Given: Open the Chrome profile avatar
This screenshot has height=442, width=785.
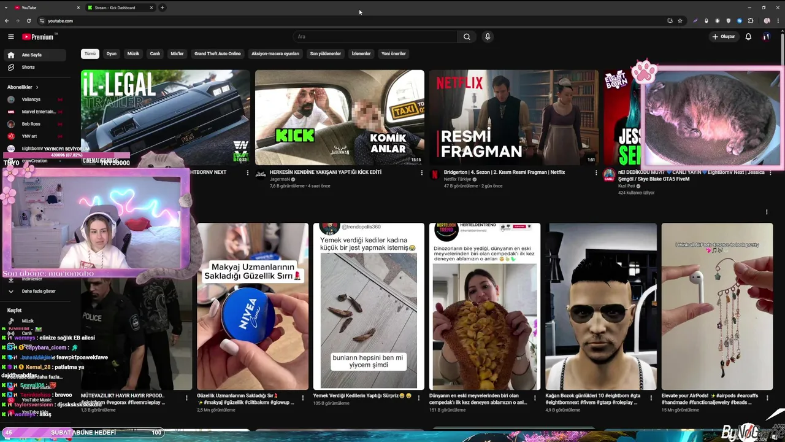Looking at the screenshot, I should [x=767, y=21].
